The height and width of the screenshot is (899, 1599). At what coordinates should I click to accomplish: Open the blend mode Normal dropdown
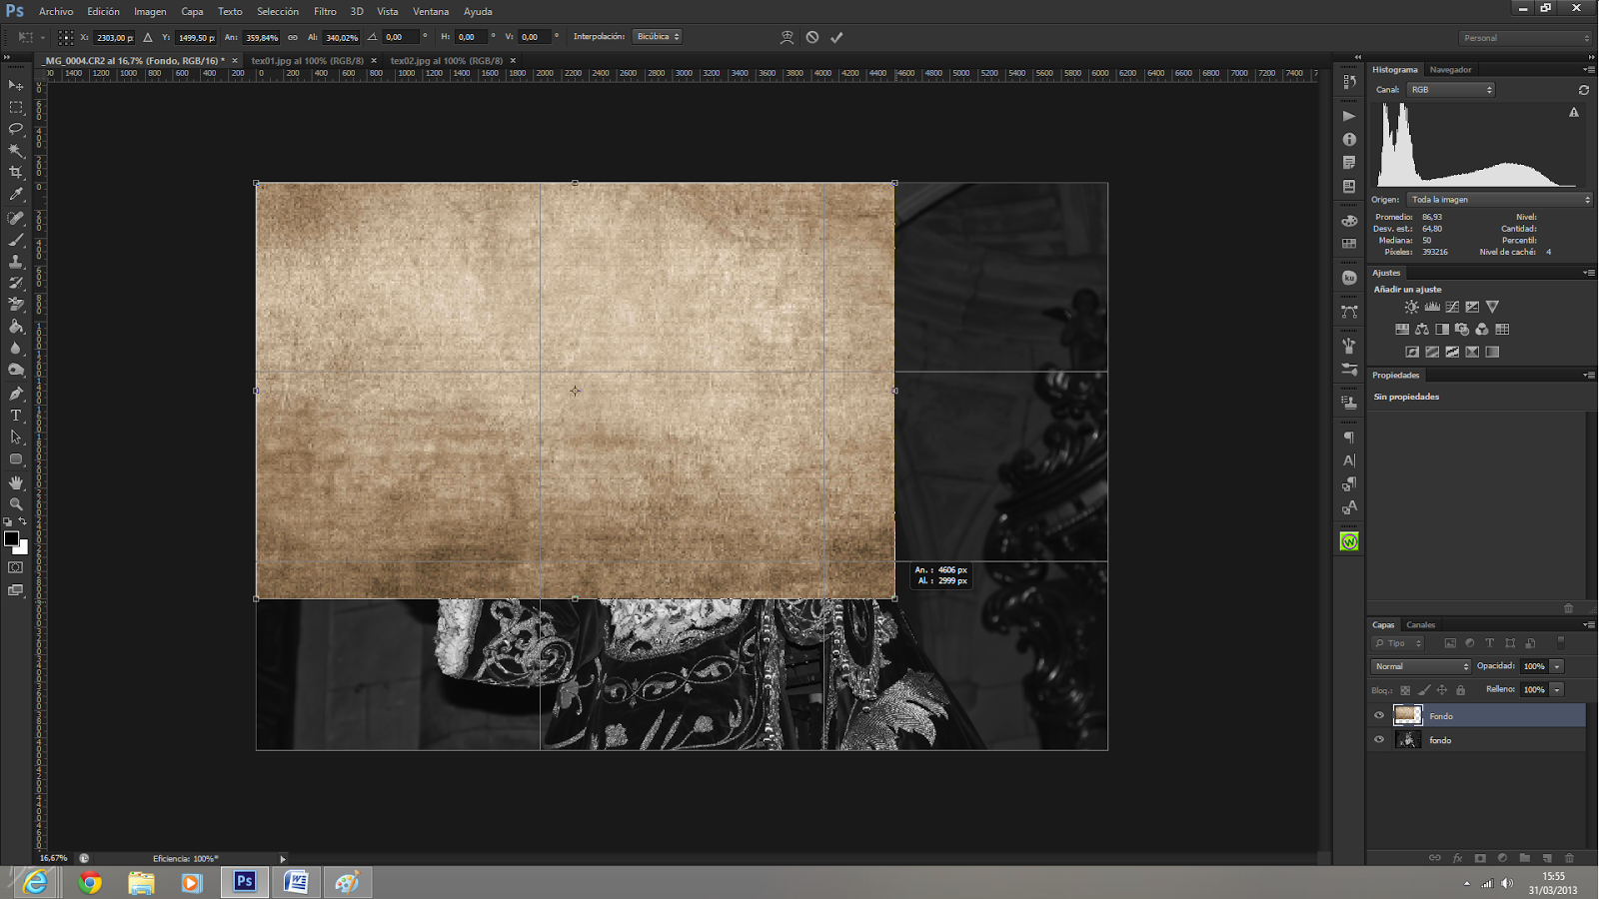click(x=1421, y=666)
